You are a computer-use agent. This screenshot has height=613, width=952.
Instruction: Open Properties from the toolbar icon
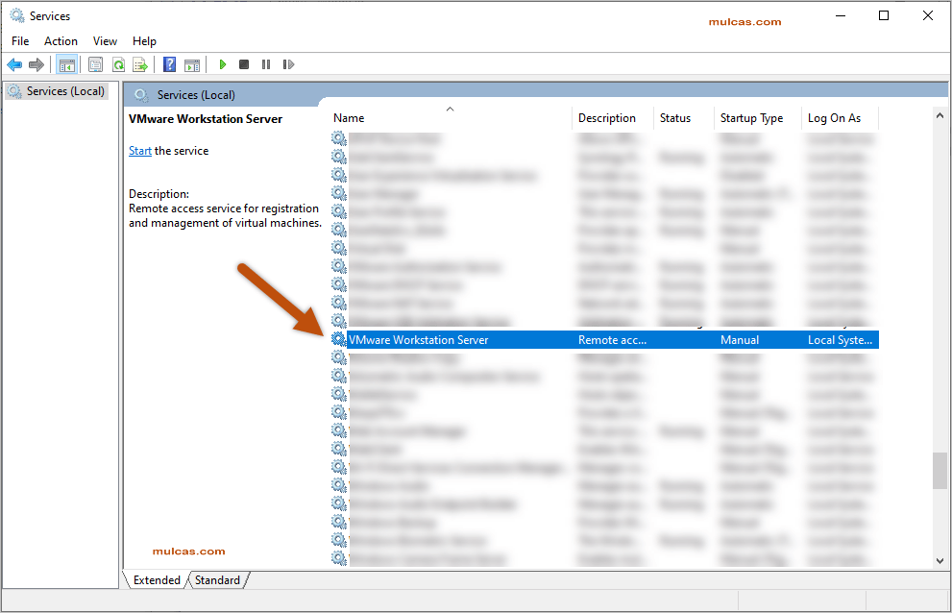click(x=95, y=64)
